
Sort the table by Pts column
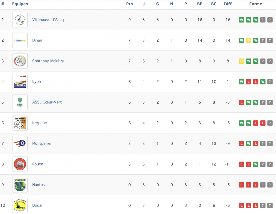(x=130, y=4)
